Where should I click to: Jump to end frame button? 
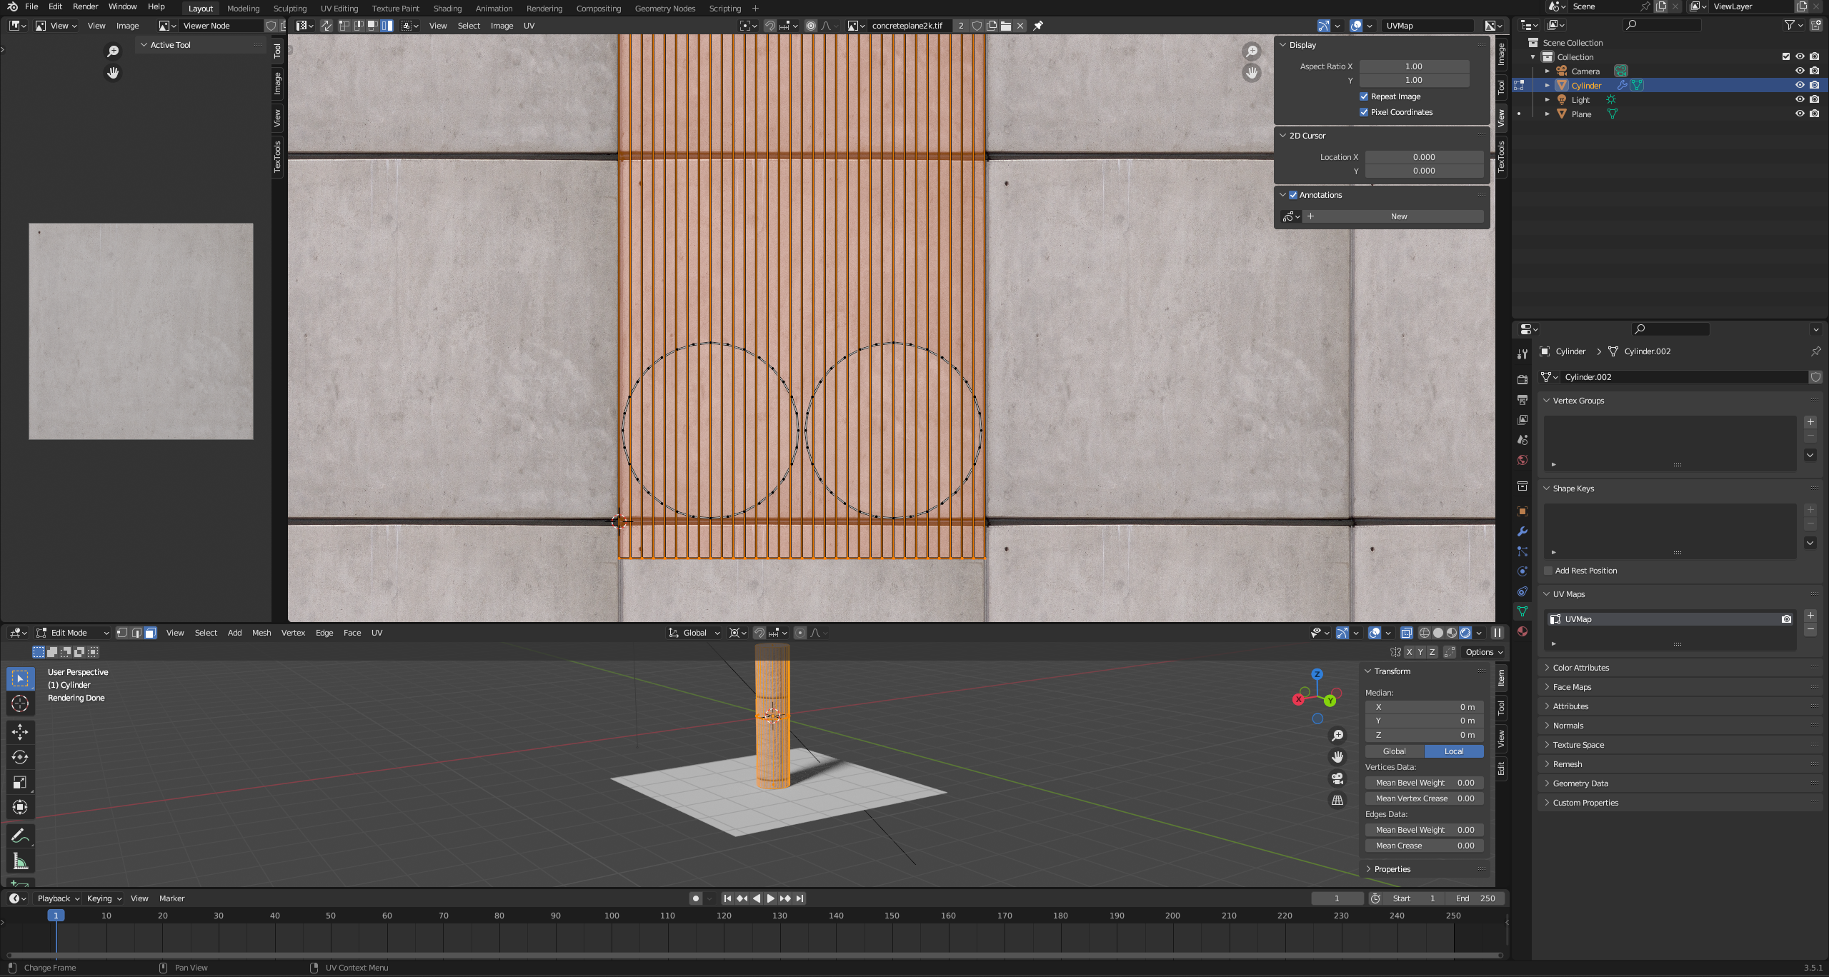coord(800,898)
